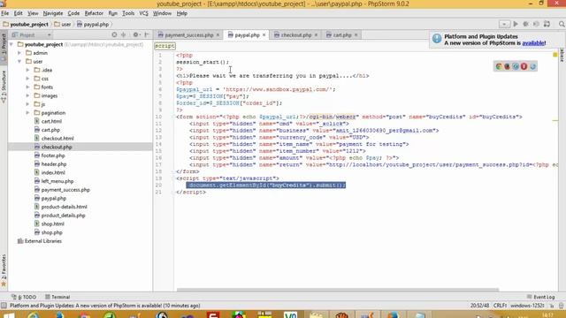566x318 pixels.
Task: Open file in Safari browser icon
Action: (516, 66)
